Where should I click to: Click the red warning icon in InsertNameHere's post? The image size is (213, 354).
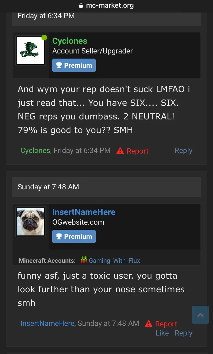[149, 324]
